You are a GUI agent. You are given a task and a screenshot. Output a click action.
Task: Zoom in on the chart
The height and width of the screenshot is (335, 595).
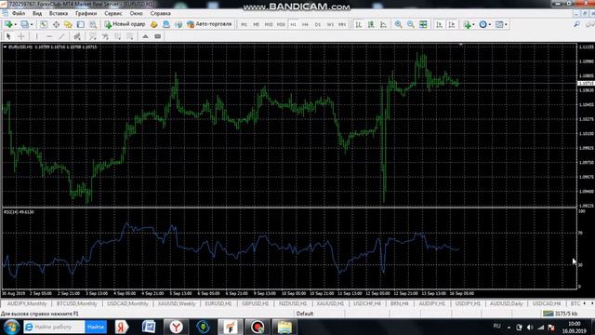[398, 24]
